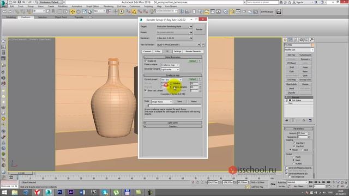
Task: Select NURBS output radio button
Action: coord(293,163)
